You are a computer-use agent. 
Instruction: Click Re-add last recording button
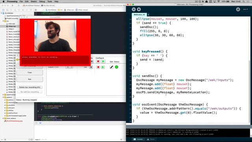coord(30,92)
